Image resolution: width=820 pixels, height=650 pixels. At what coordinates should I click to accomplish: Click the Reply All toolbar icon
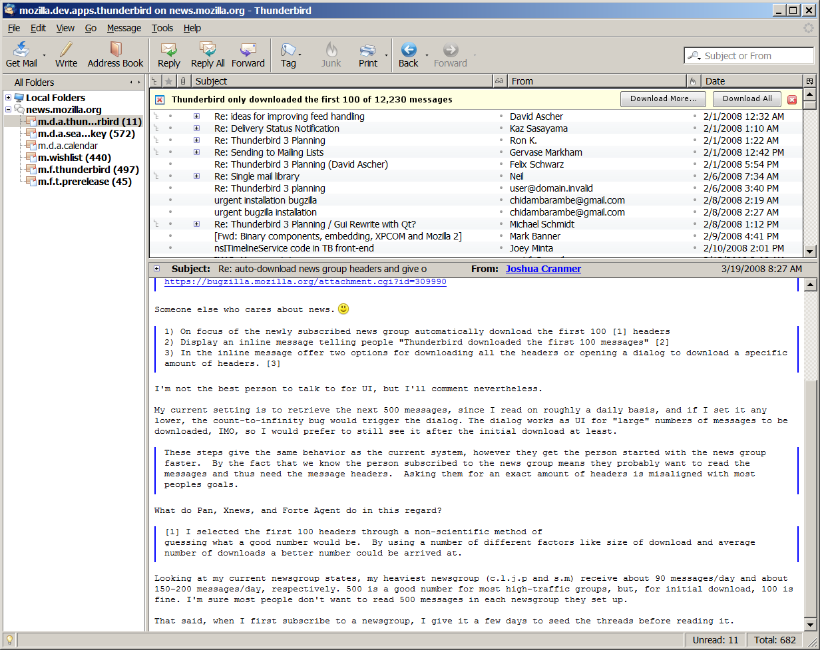click(x=208, y=51)
